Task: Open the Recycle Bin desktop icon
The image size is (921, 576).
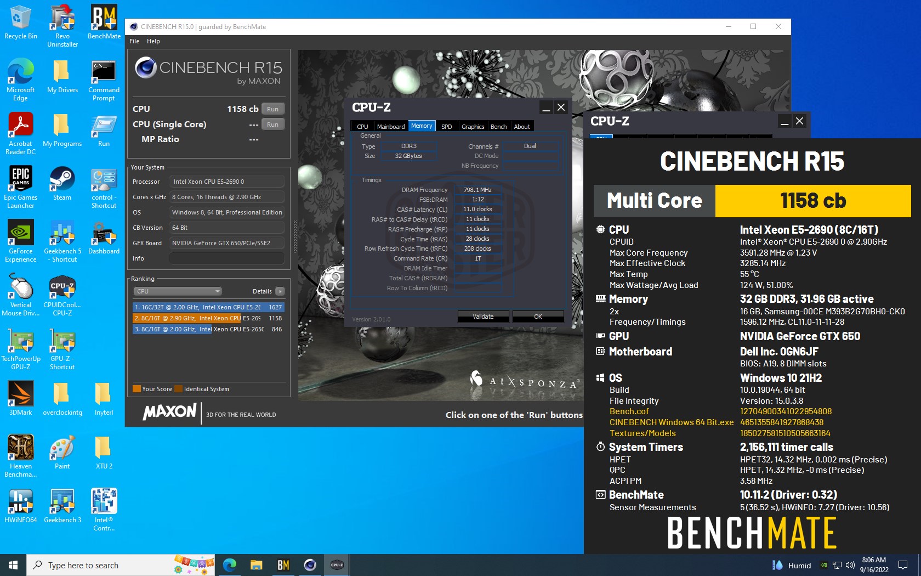Action: (x=21, y=22)
